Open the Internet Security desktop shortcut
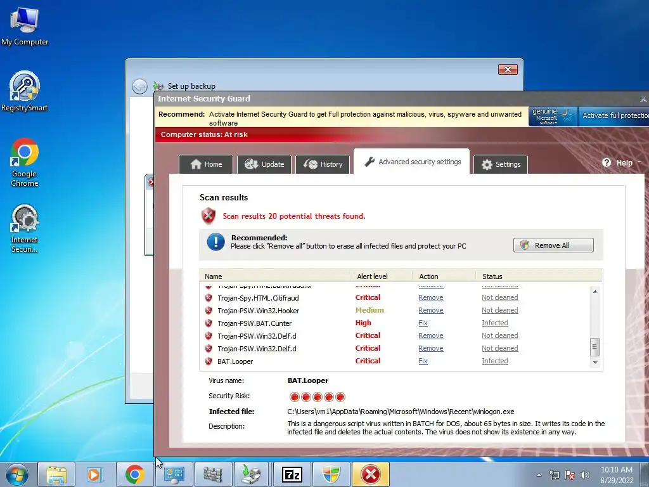649x487 pixels. 25,228
